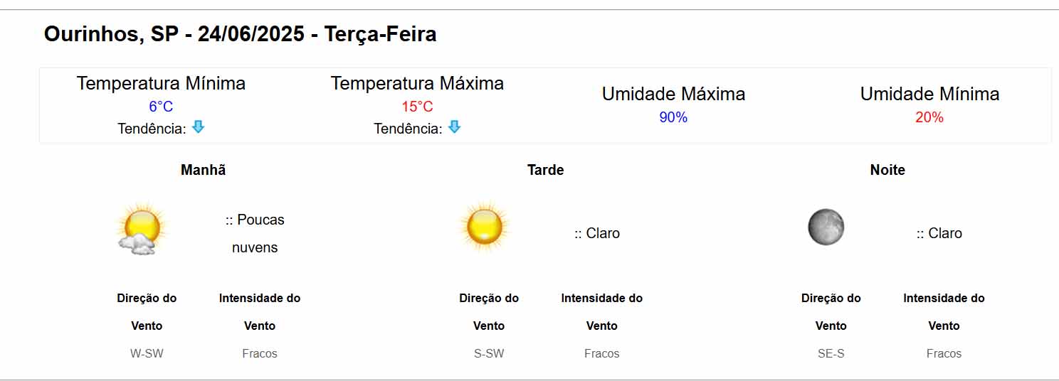Screen dimensions: 1059x381
Task: Click the morning sun with clouds icon
Action: (142, 228)
